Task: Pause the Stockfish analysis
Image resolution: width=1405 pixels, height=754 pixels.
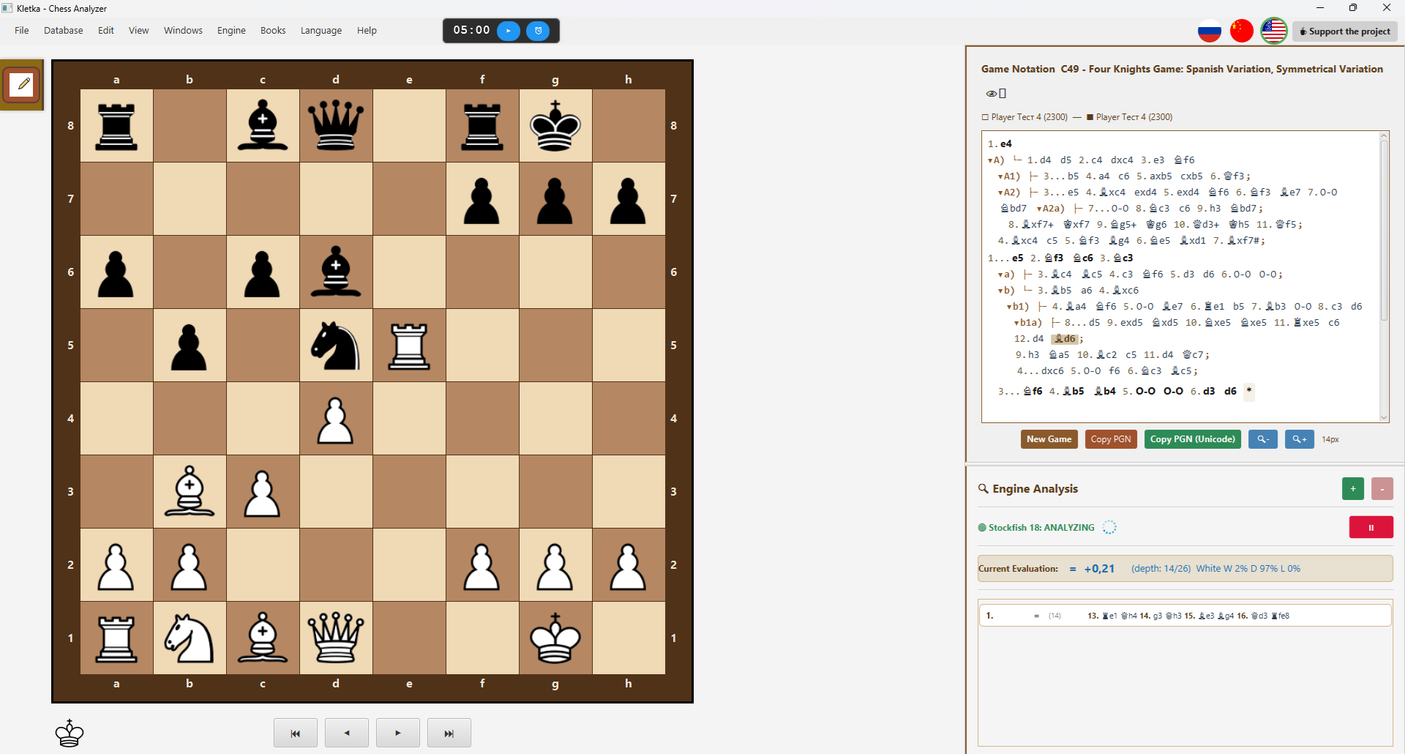Action: pos(1371,527)
